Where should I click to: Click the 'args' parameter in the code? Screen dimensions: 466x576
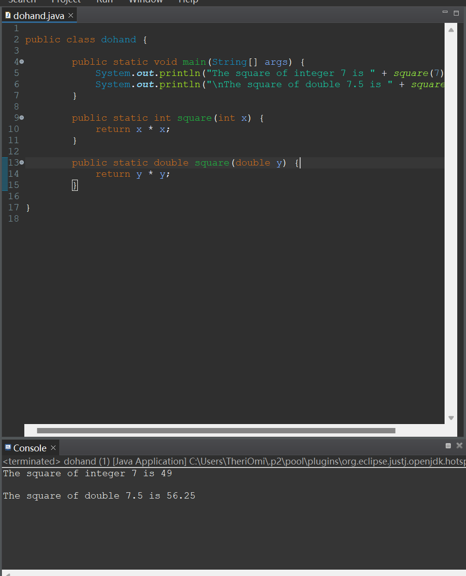tap(276, 62)
